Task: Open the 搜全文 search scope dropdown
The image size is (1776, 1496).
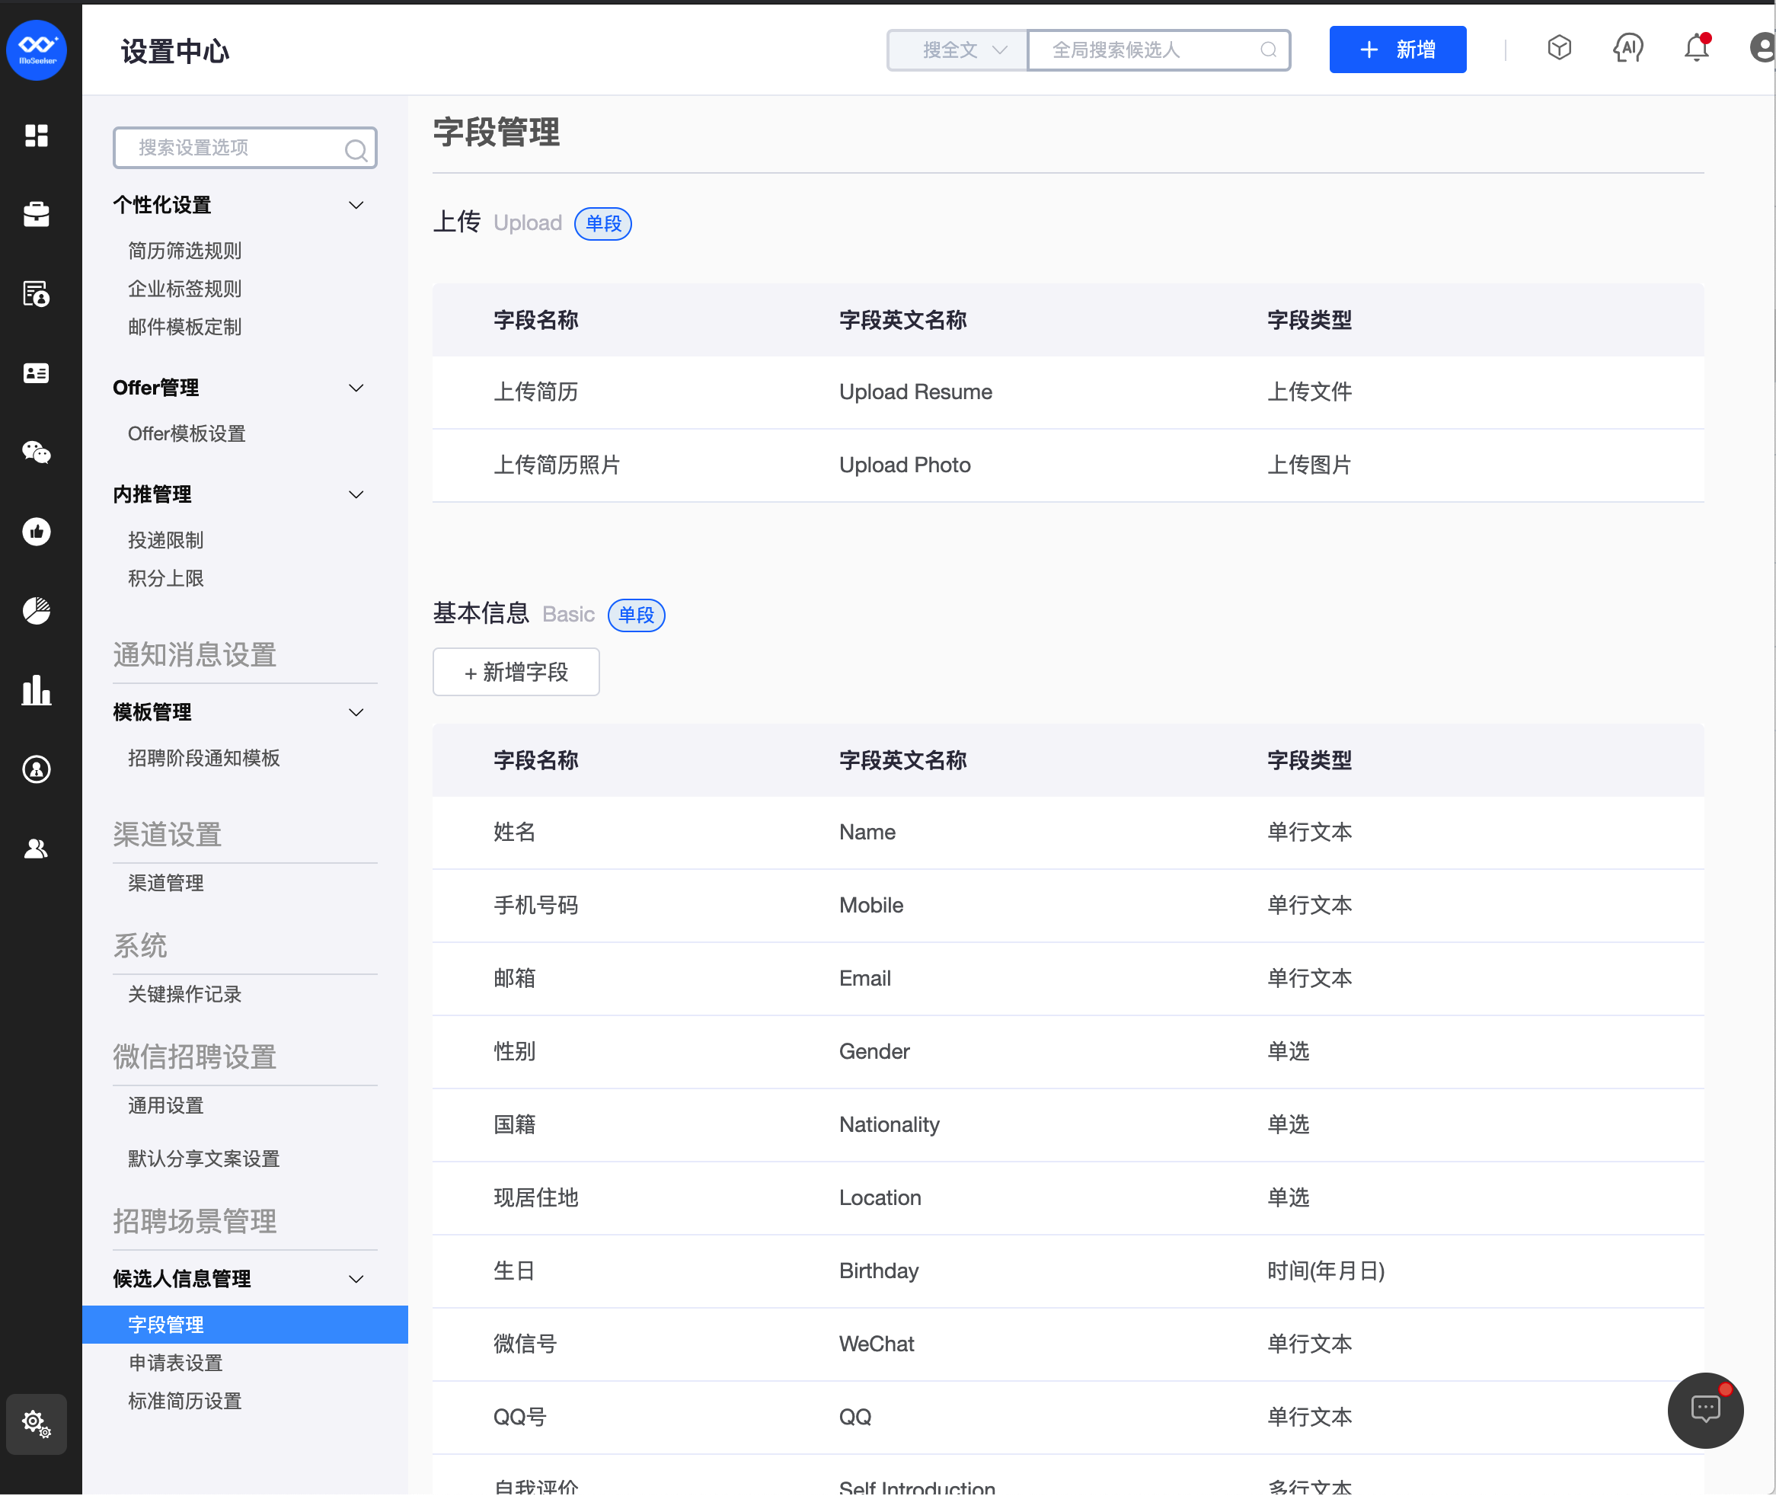Action: point(957,50)
